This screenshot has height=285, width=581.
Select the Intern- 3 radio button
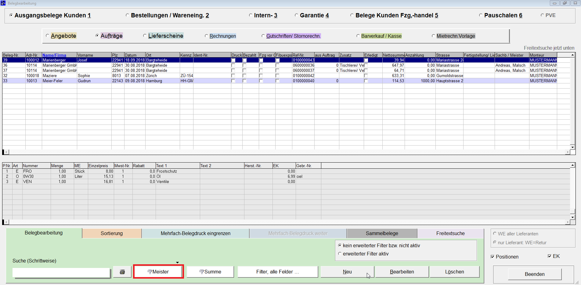(251, 15)
